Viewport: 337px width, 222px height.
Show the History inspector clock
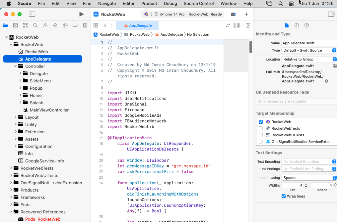297,25
